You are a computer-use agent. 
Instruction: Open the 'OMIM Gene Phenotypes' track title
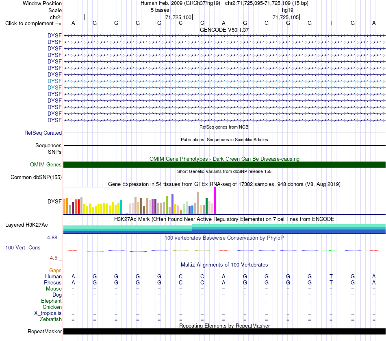pos(224,159)
